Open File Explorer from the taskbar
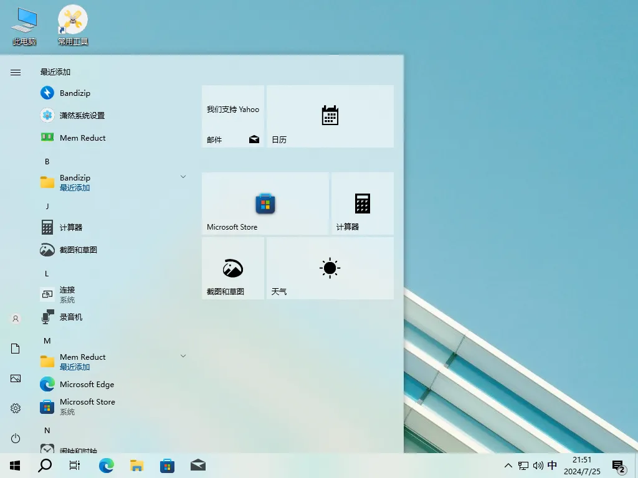The image size is (638, 478). pos(136,465)
